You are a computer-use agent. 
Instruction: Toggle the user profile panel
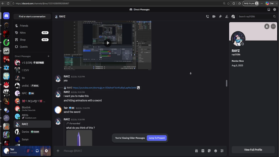tap(233, 17)
